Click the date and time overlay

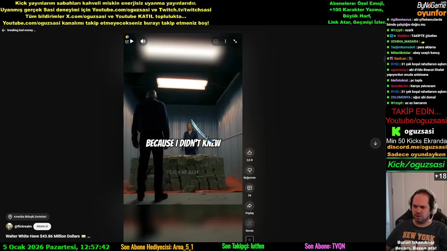coord(56,247)
